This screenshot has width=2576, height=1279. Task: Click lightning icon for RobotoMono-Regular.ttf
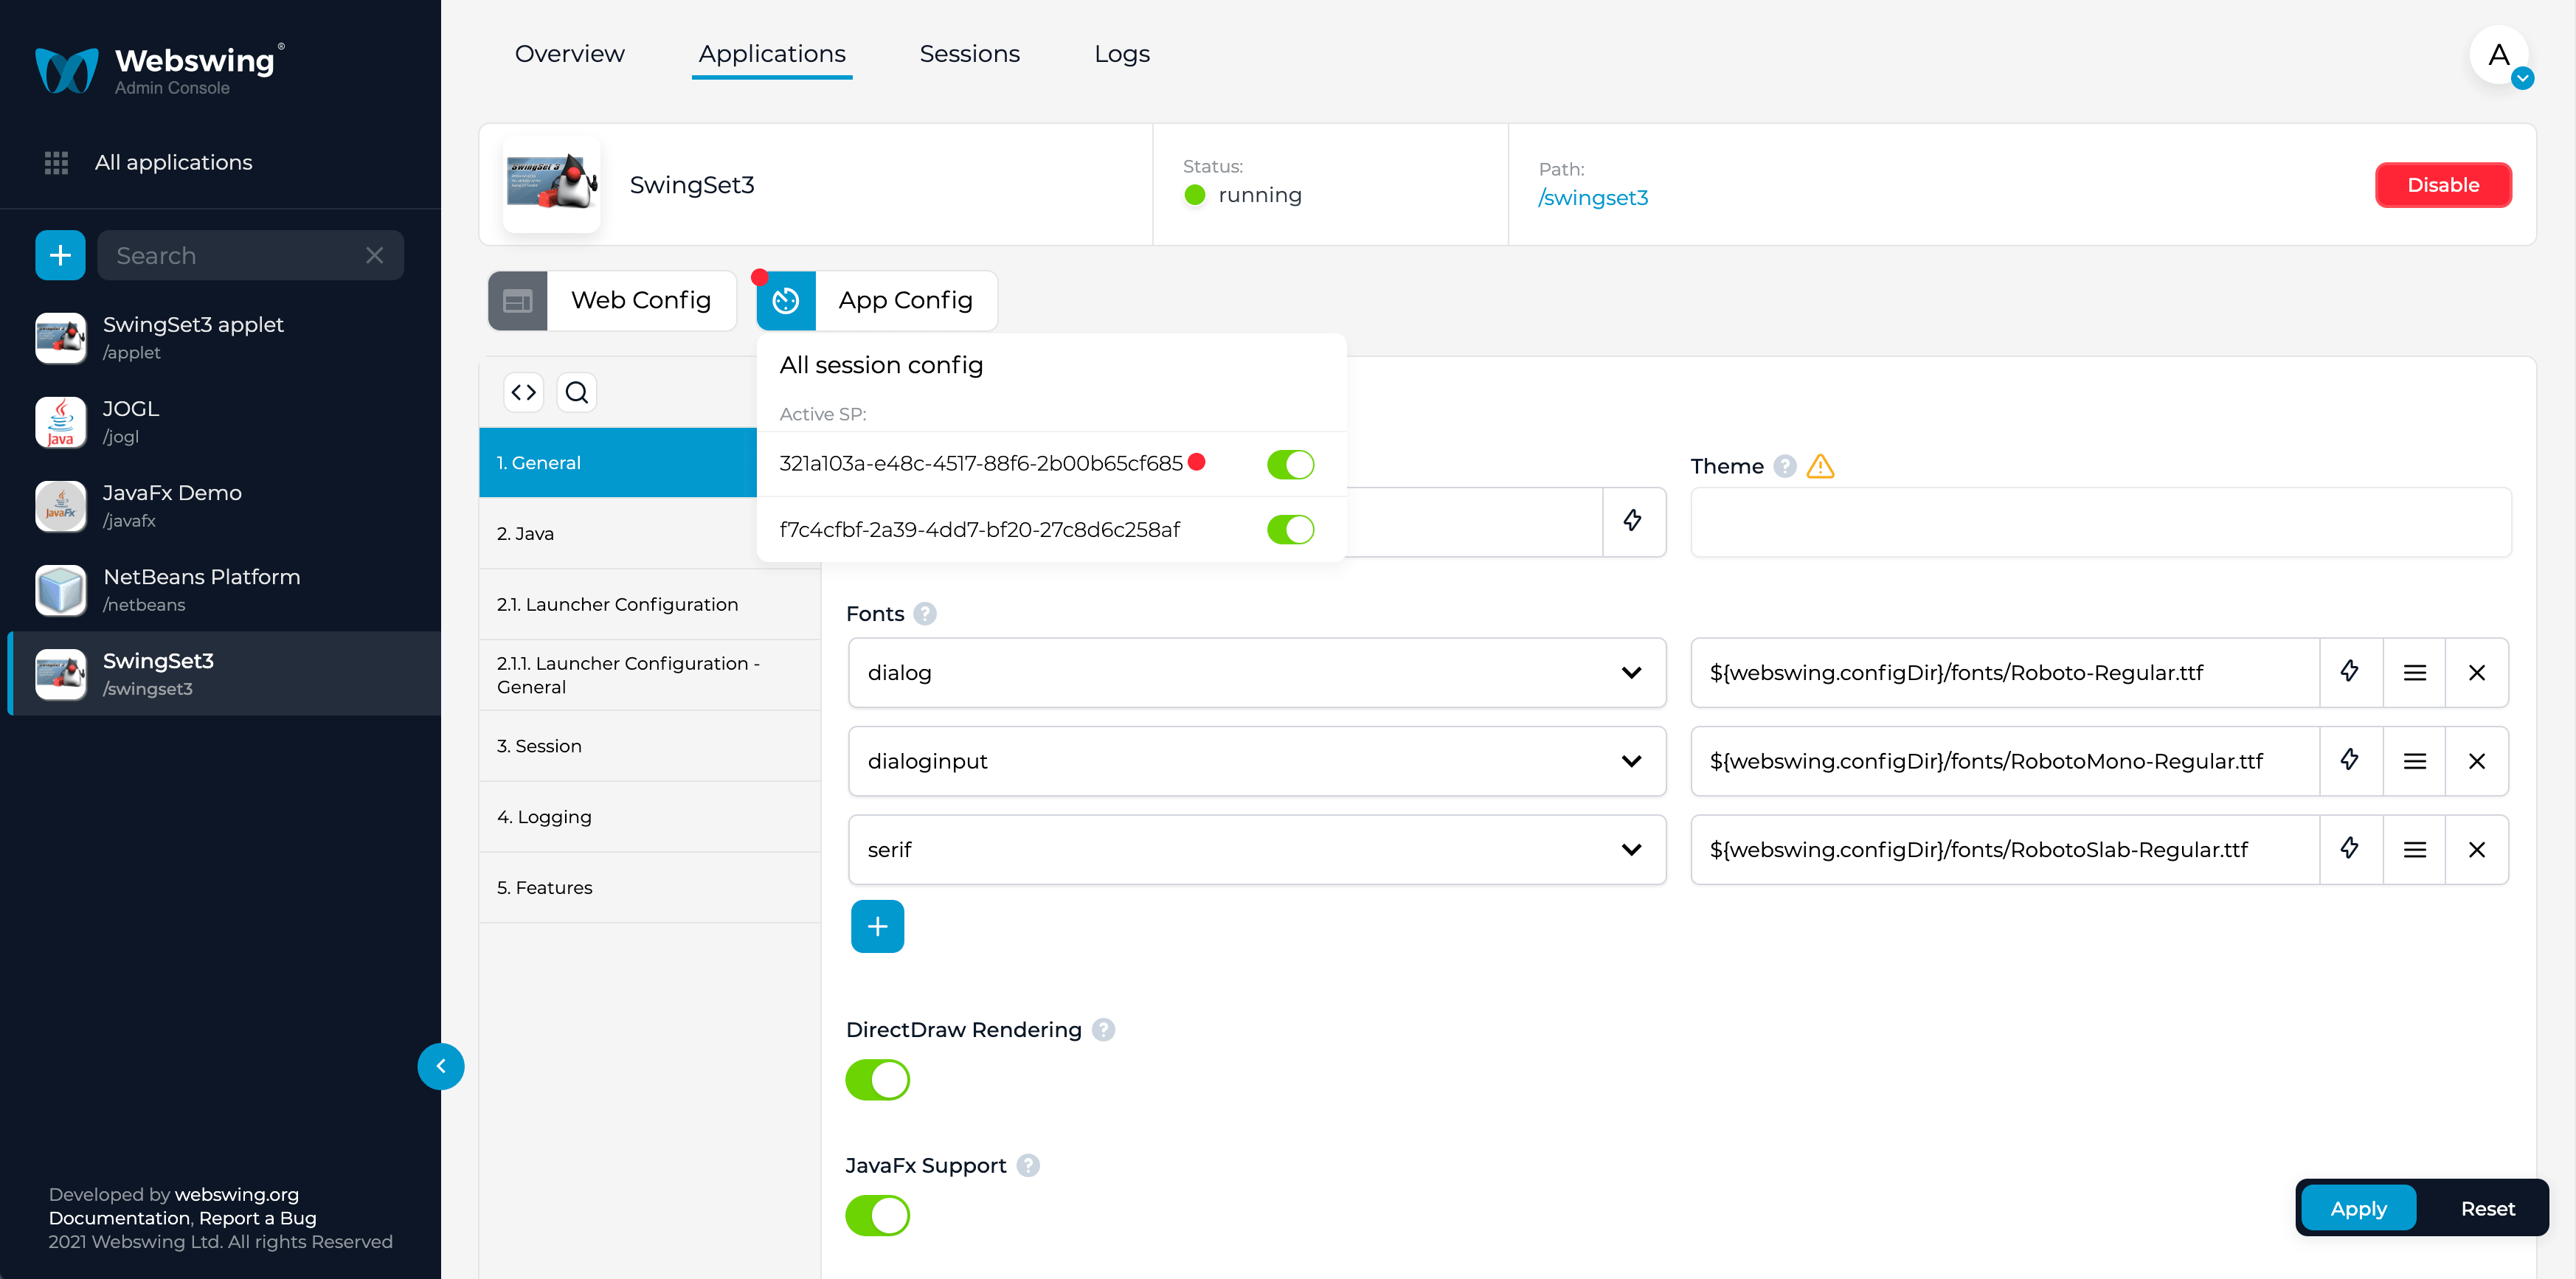2351,761
